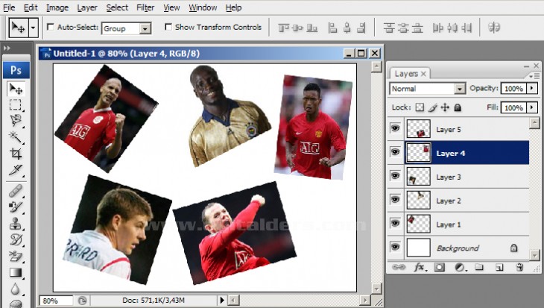Select the Slice tool
Screen dimensions: 544x308
15,170
